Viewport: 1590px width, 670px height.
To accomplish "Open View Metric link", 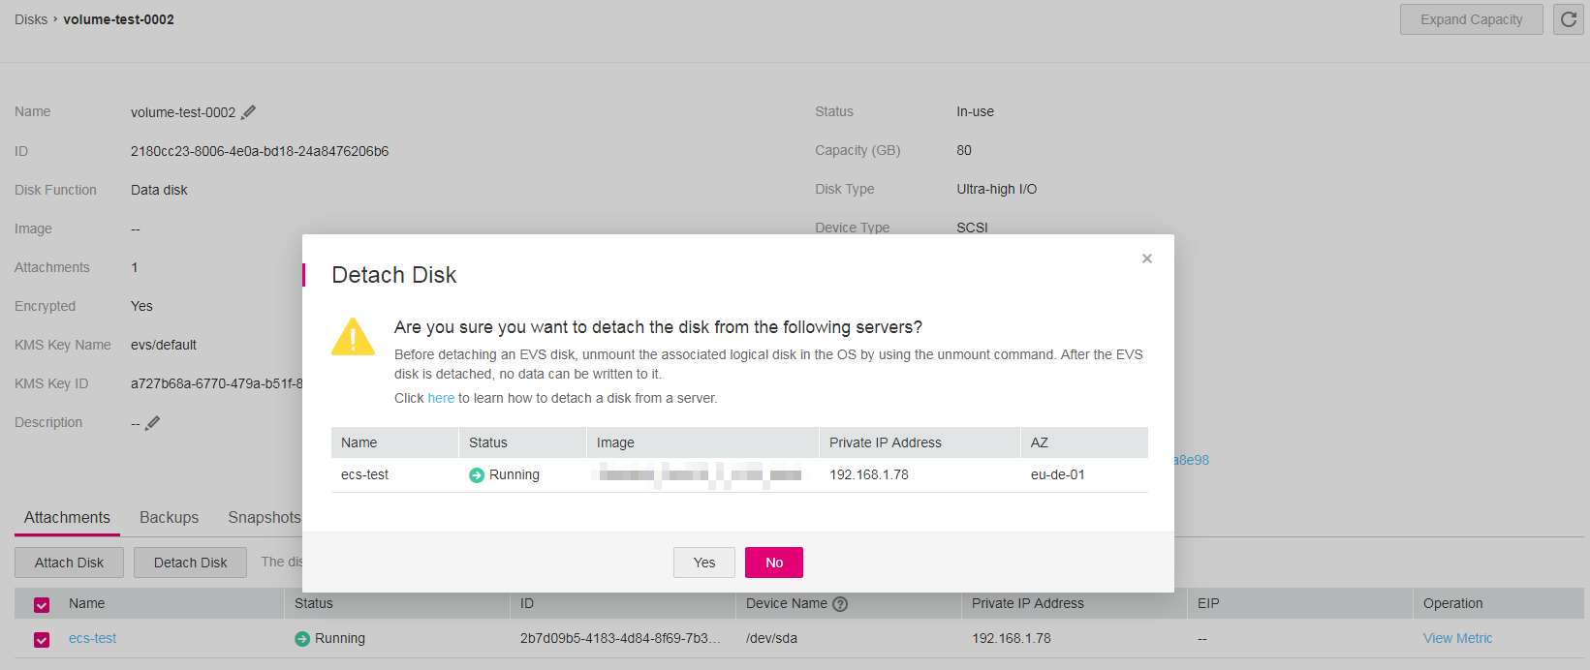I will coord(1457,638).
